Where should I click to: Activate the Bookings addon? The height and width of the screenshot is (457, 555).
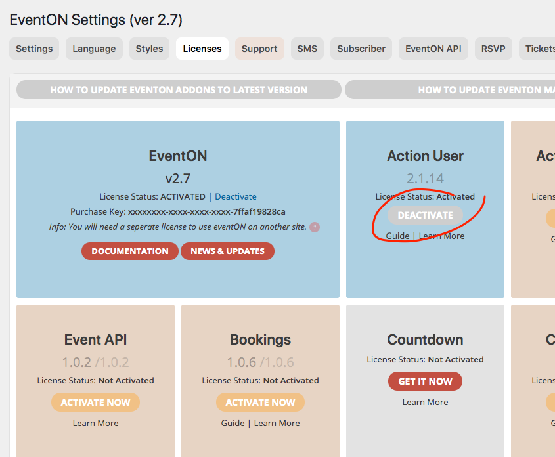[x=260, y=403]
